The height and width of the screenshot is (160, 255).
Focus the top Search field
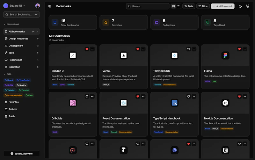coord(148,6)
